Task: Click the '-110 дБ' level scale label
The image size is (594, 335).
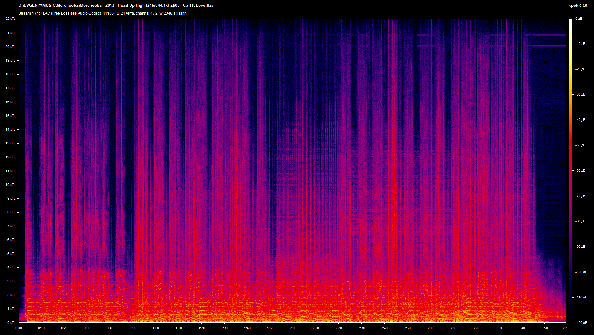Action: 581,298
